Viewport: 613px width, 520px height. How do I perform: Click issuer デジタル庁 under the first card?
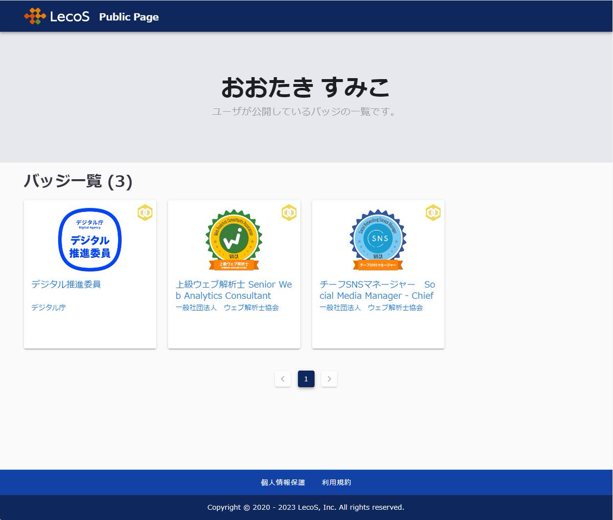click(x=49, y=308)
